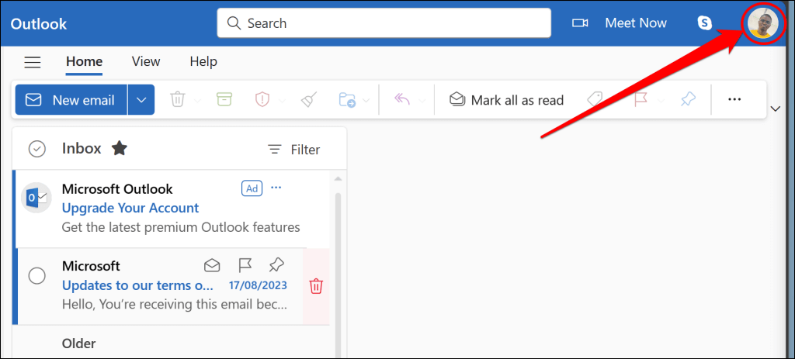Switch to the View tab
795x359 pixels.
[146, 62]
